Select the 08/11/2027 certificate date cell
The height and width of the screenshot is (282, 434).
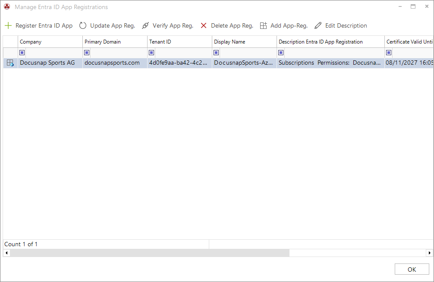click(x=409, y=63)
